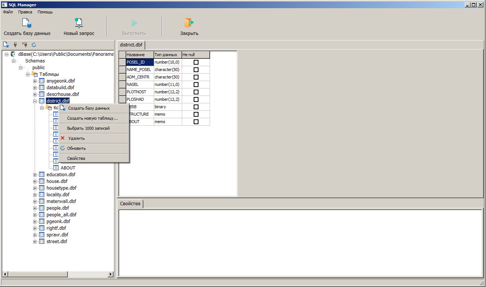Toggle Не null checkbox for POSEL_ID

pos(196,62)
